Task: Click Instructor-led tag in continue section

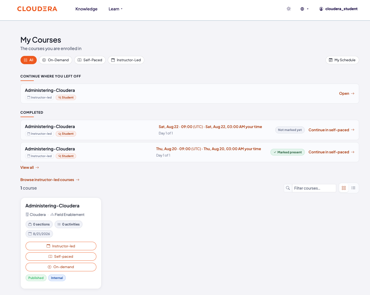Action: [39, 97]
